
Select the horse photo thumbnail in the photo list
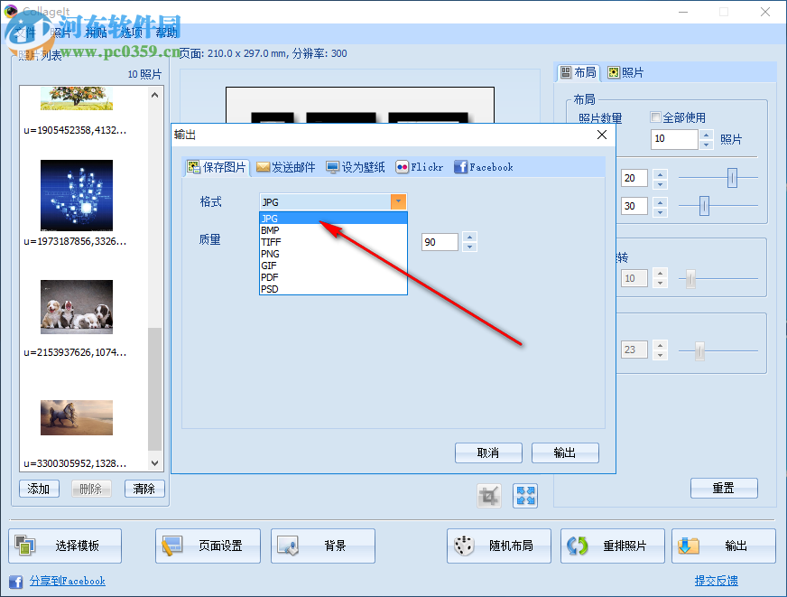pyautogui.click(x=76, y=416)
